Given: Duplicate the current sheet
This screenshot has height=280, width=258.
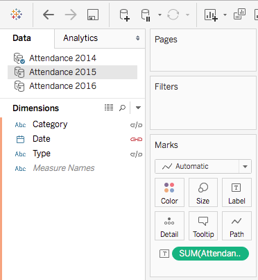Looking at the screenshot, I should 239,14.
